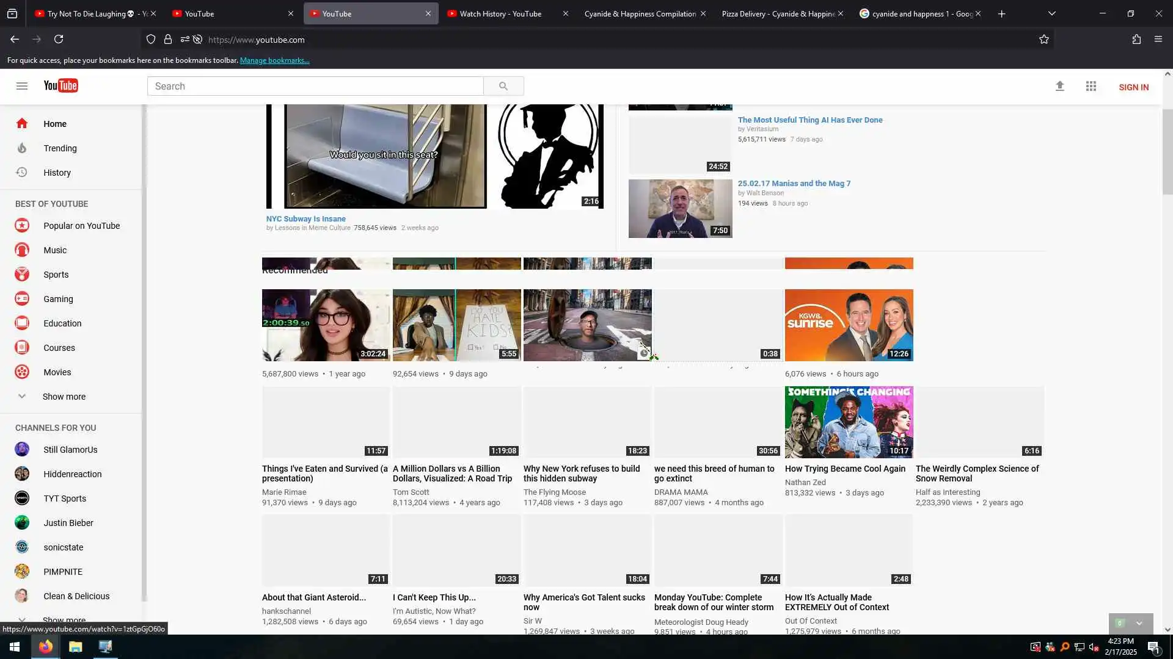The image size is (1173, 659).
Task: Click the upload video icon
Action: [x=1060, y=87]
